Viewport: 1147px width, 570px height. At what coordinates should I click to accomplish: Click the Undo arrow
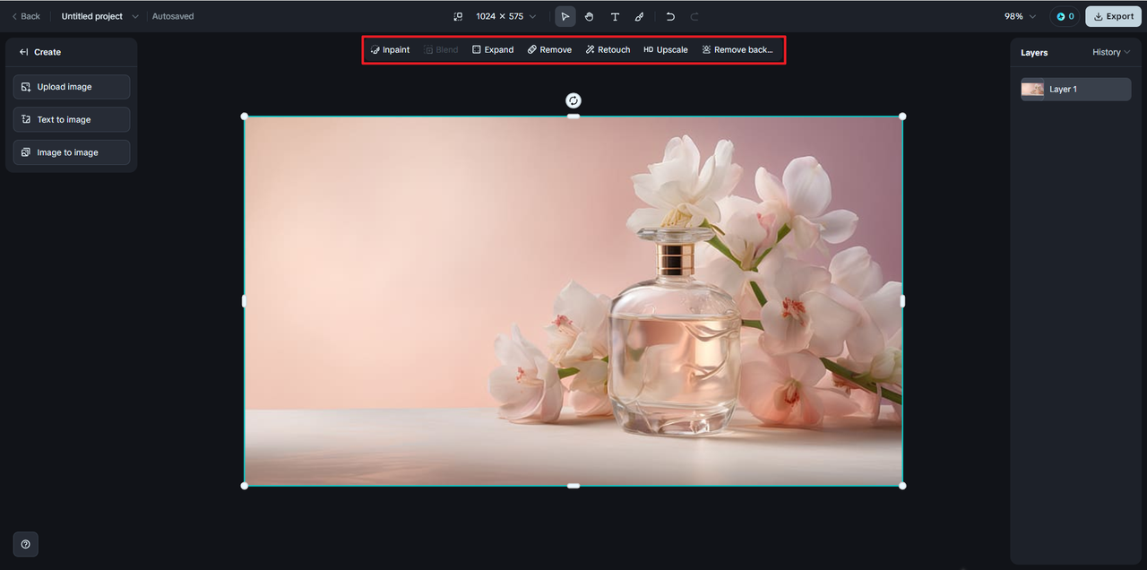[x=670, y=16]
